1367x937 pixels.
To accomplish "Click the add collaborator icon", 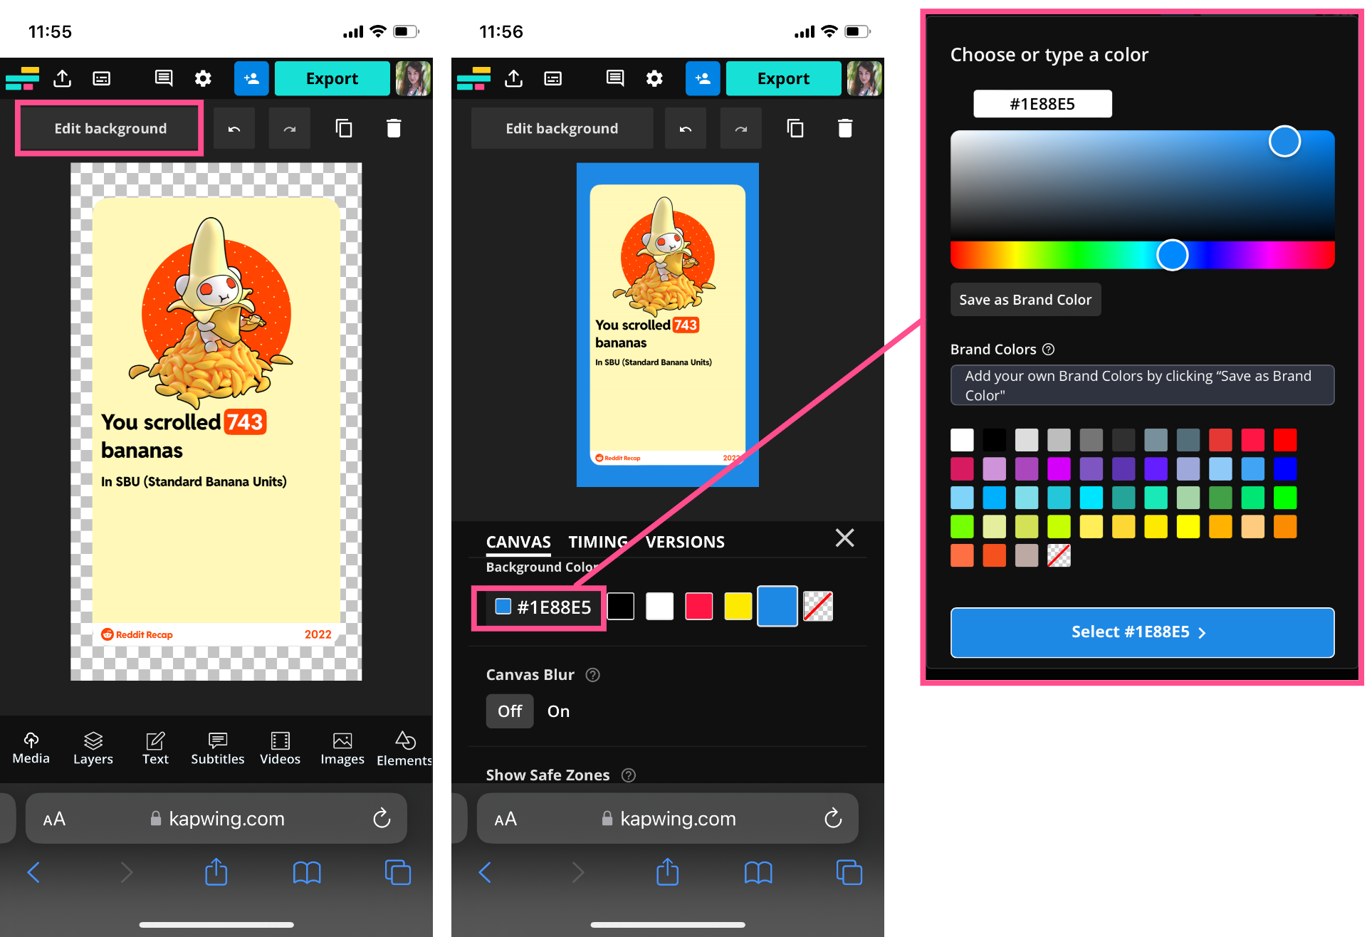I will pyautogui.click(x=251, y=78).
